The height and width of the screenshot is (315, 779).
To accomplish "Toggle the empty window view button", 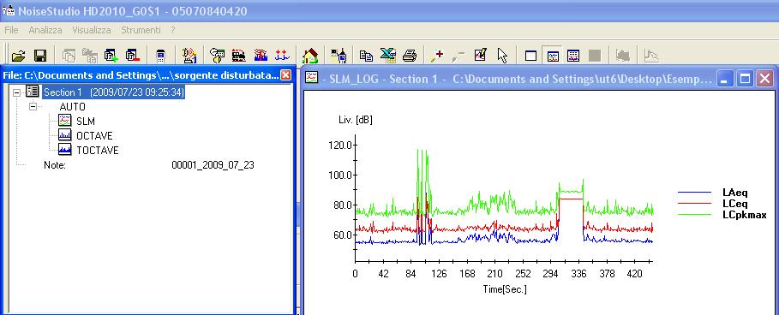I will tap(530, 56).
